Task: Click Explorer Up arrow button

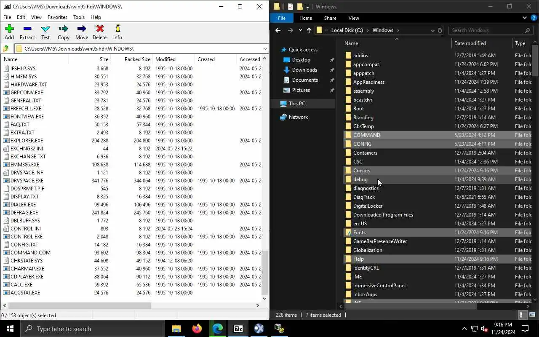Action: 309,30
